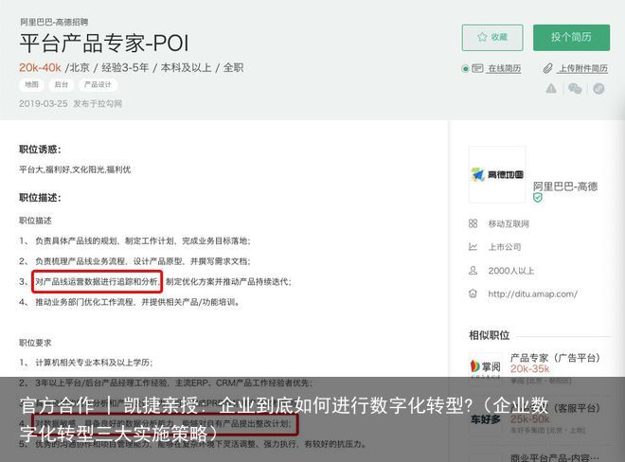Click the 20k-35k salary text
This screenshot has height=462, width=625.
529,369
